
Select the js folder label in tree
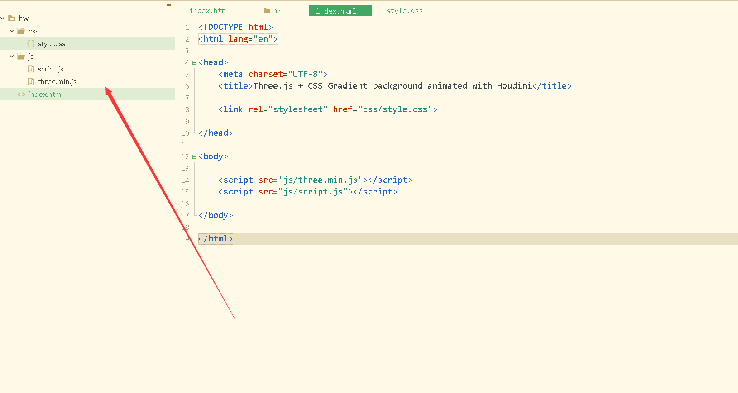click(31, 57)
